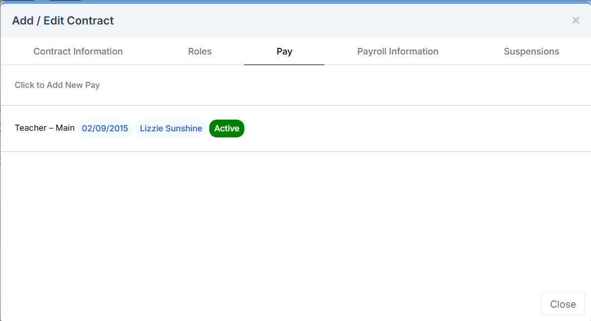Click the green Active status badge
Viewport: 591px width, 321px height.
click(x=226, y=129)
